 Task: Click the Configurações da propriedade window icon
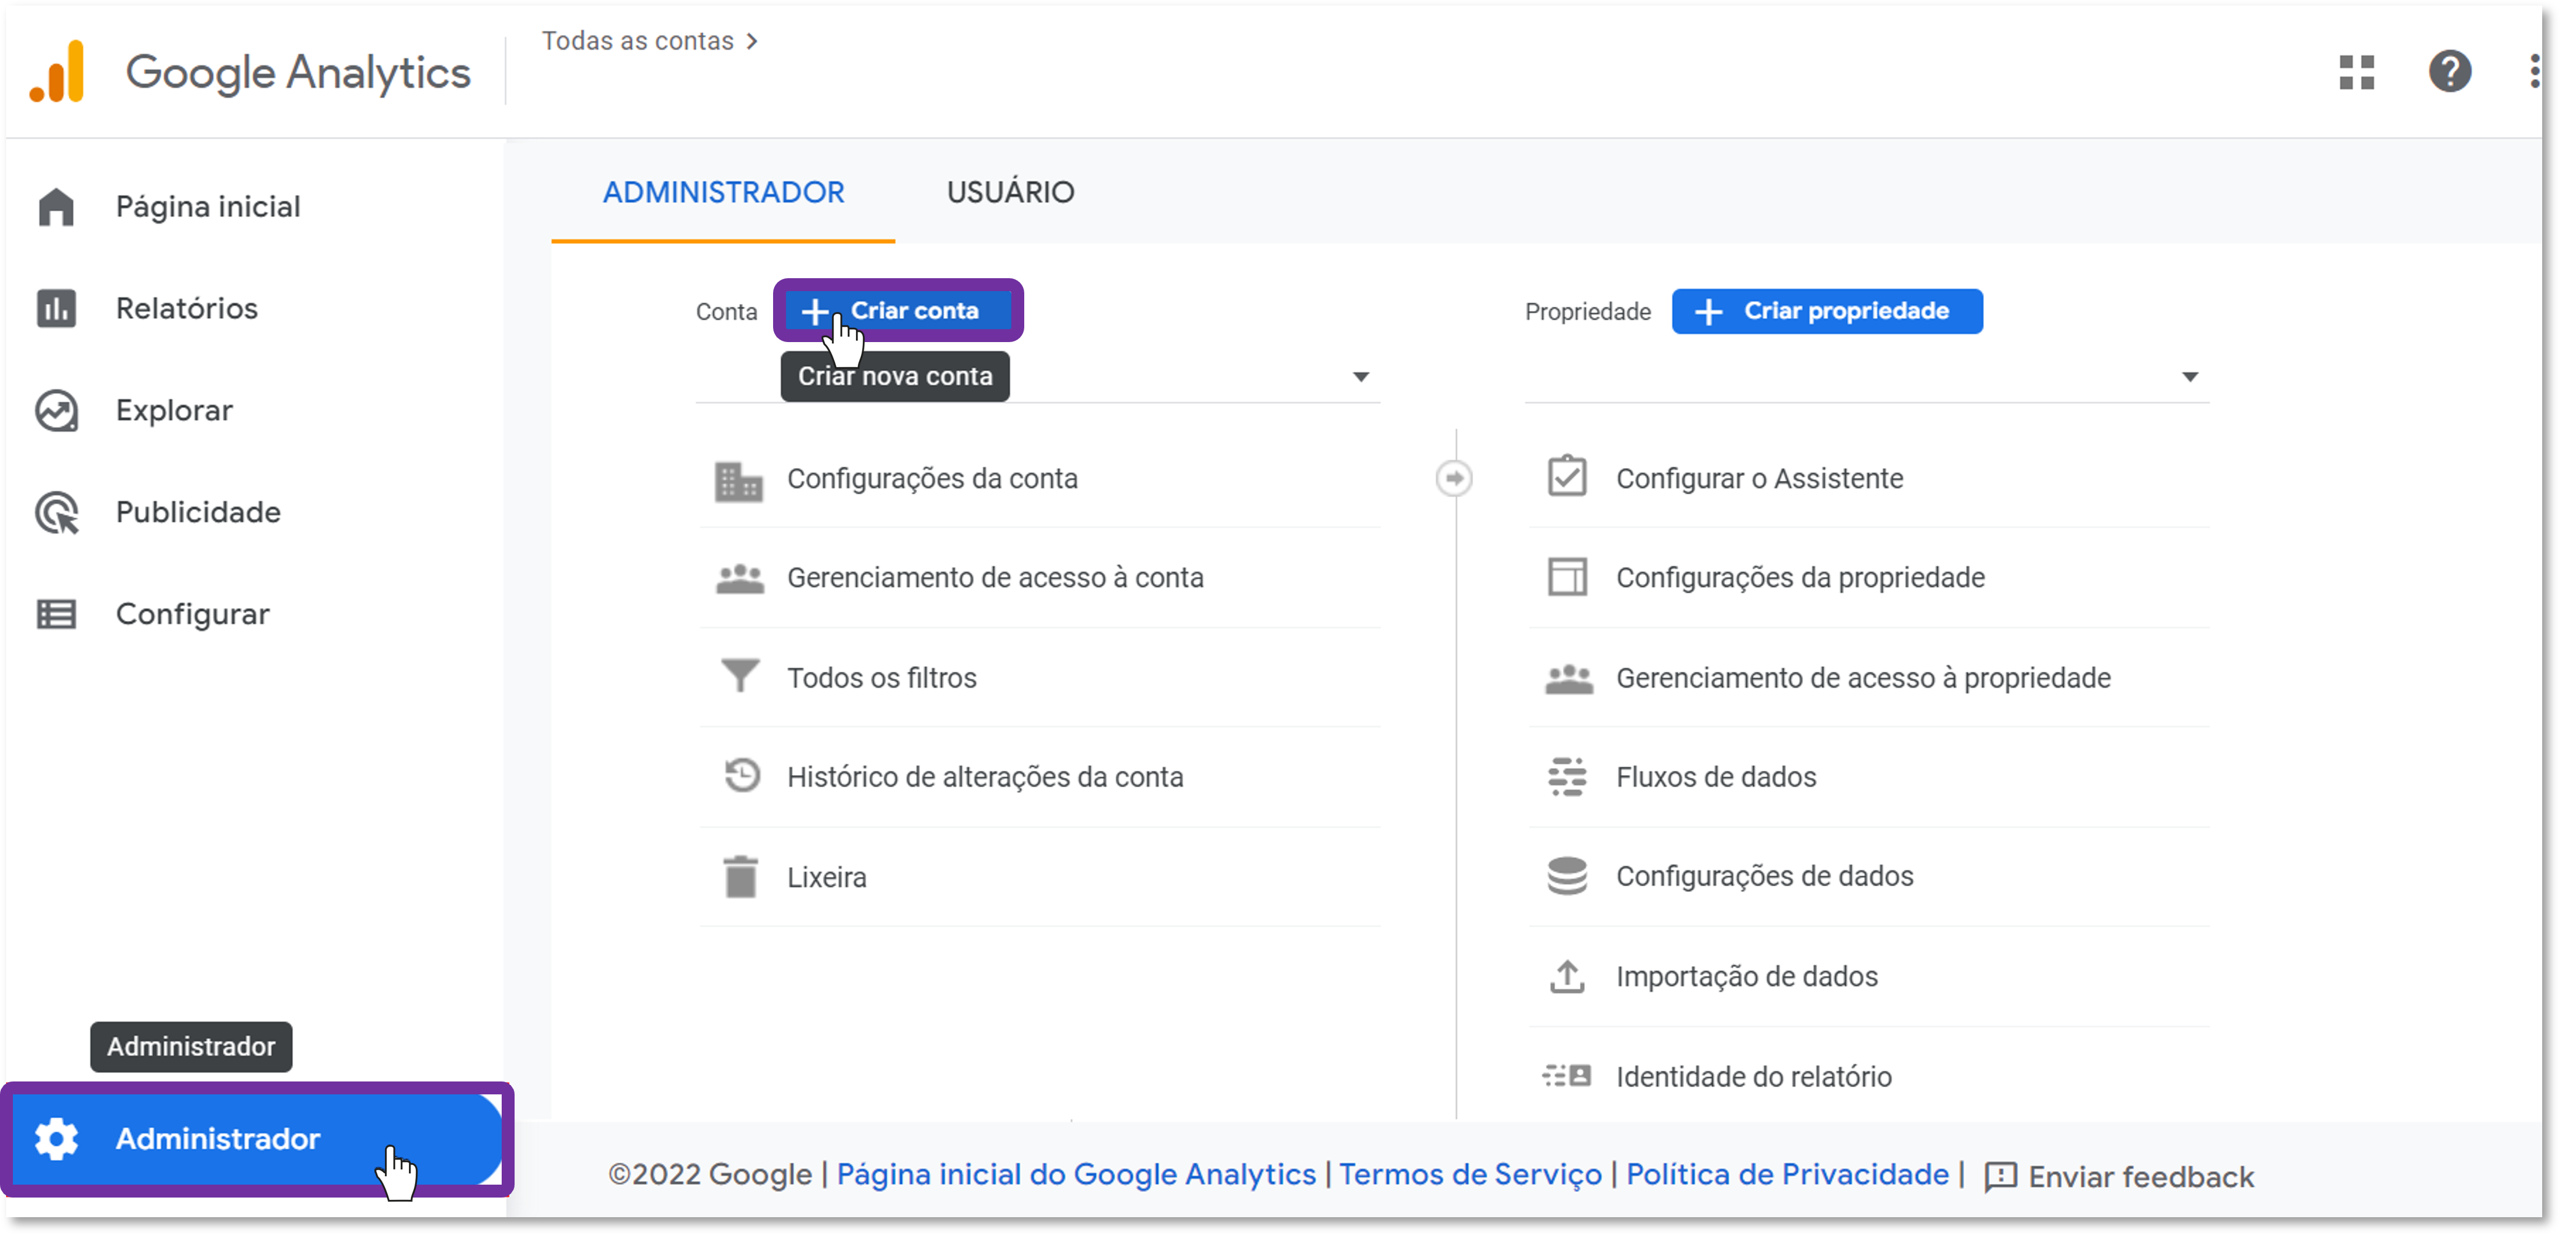(x=1567, y=577)
